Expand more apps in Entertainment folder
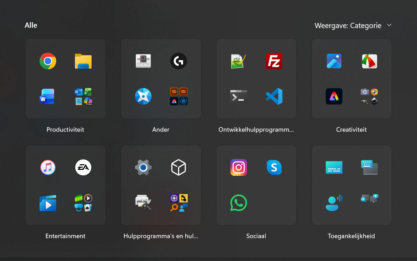The width and height of the screenshot is (417, 261). click(x=83, y=203)
